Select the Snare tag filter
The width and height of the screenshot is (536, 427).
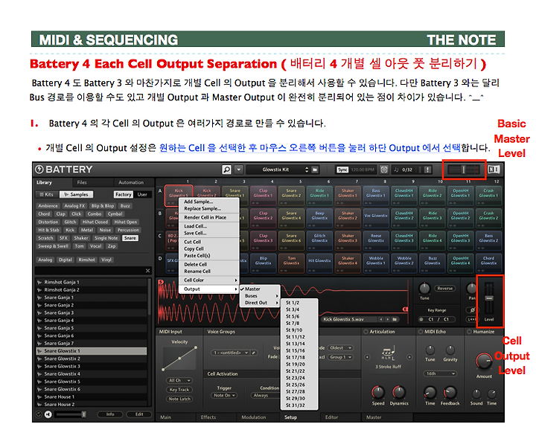130,238
